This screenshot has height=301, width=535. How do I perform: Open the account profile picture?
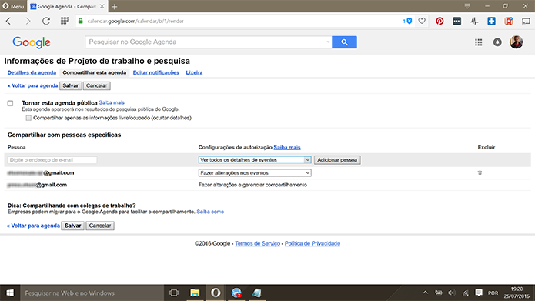tap(517, 42)
